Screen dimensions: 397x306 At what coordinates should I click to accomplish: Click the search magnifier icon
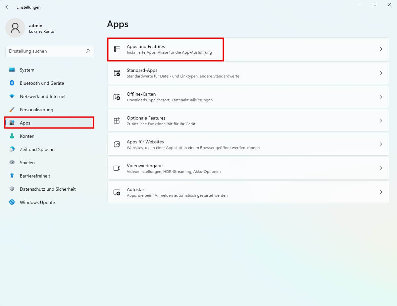(88, 51)
